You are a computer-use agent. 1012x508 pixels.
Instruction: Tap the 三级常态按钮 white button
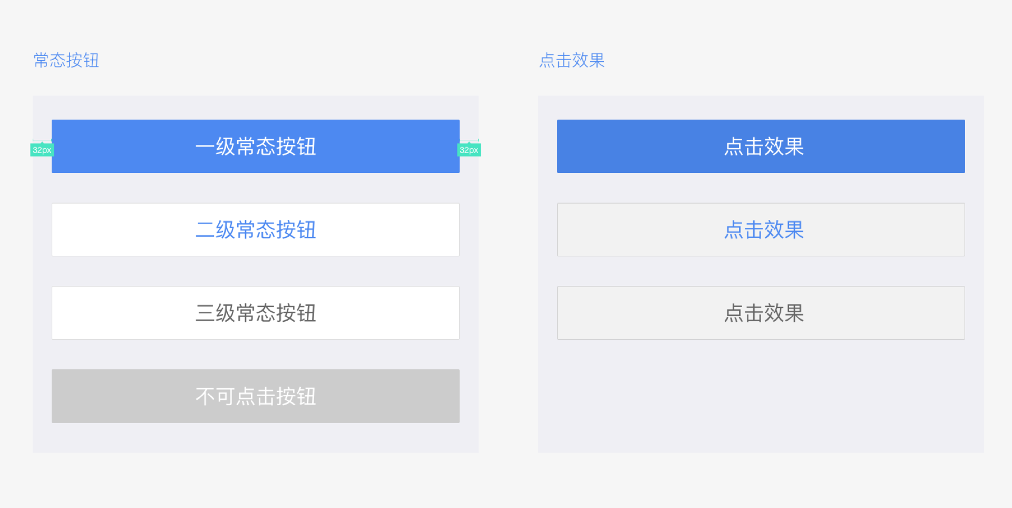coord(256,313)
